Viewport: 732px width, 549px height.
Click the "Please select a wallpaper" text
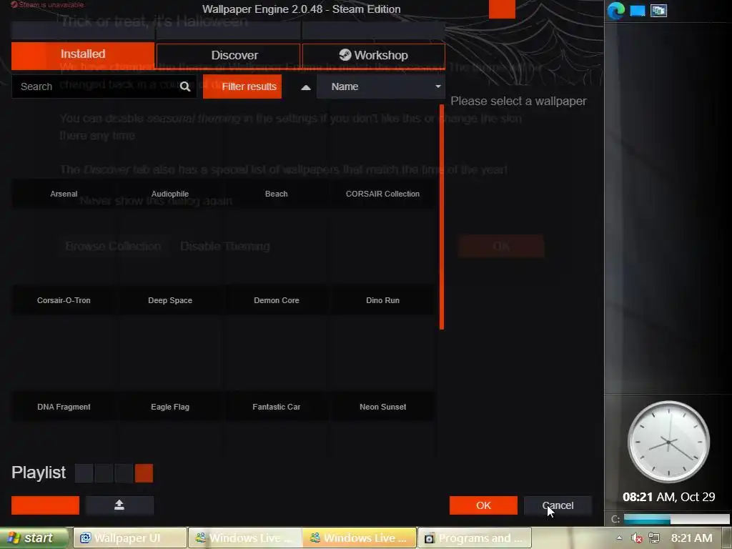[x=518, y=102]
